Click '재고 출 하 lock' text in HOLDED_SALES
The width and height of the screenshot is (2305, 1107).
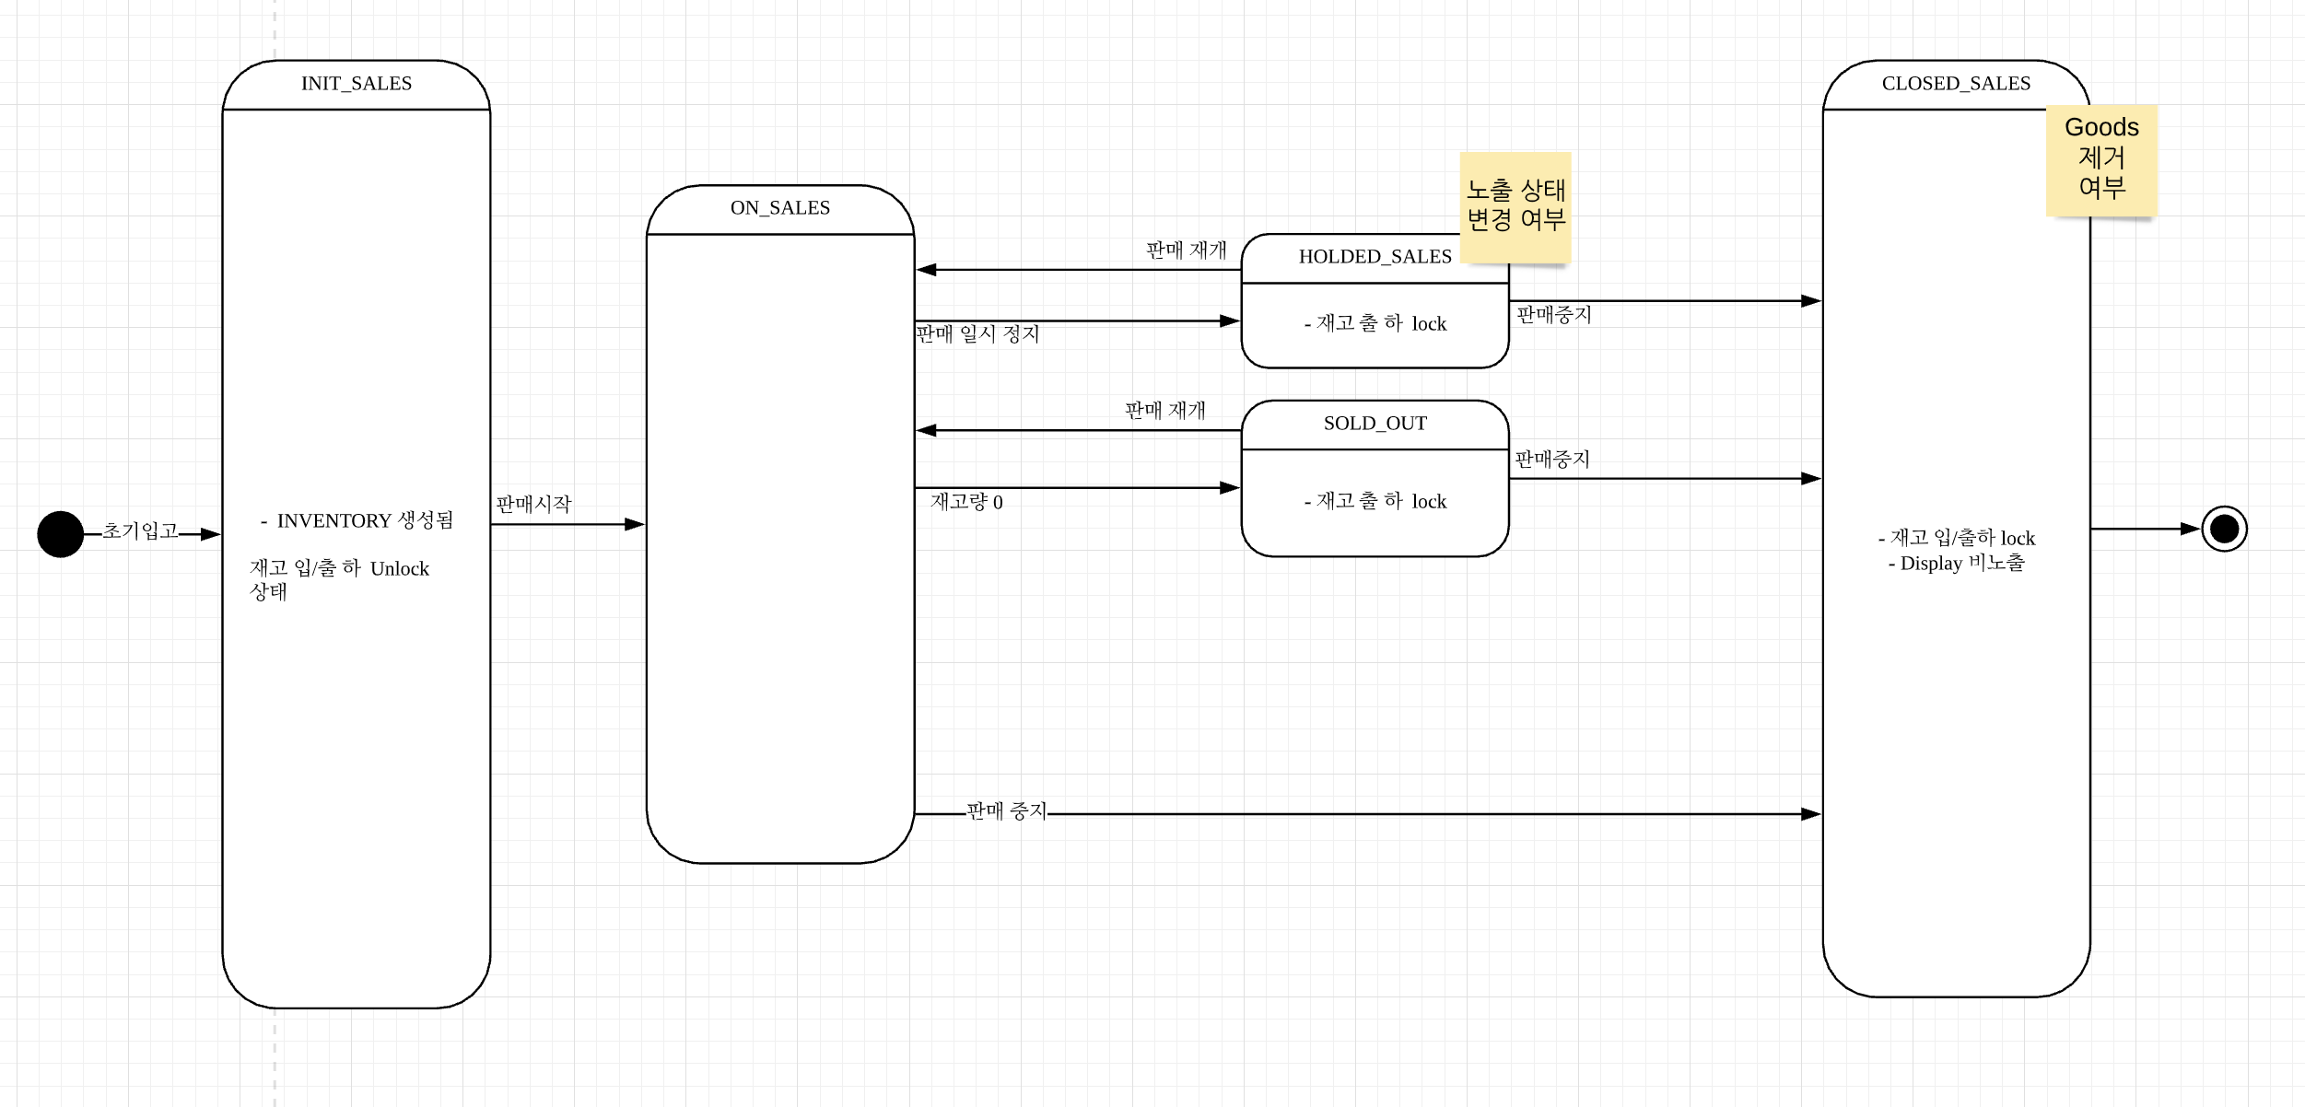point(1375,323)
